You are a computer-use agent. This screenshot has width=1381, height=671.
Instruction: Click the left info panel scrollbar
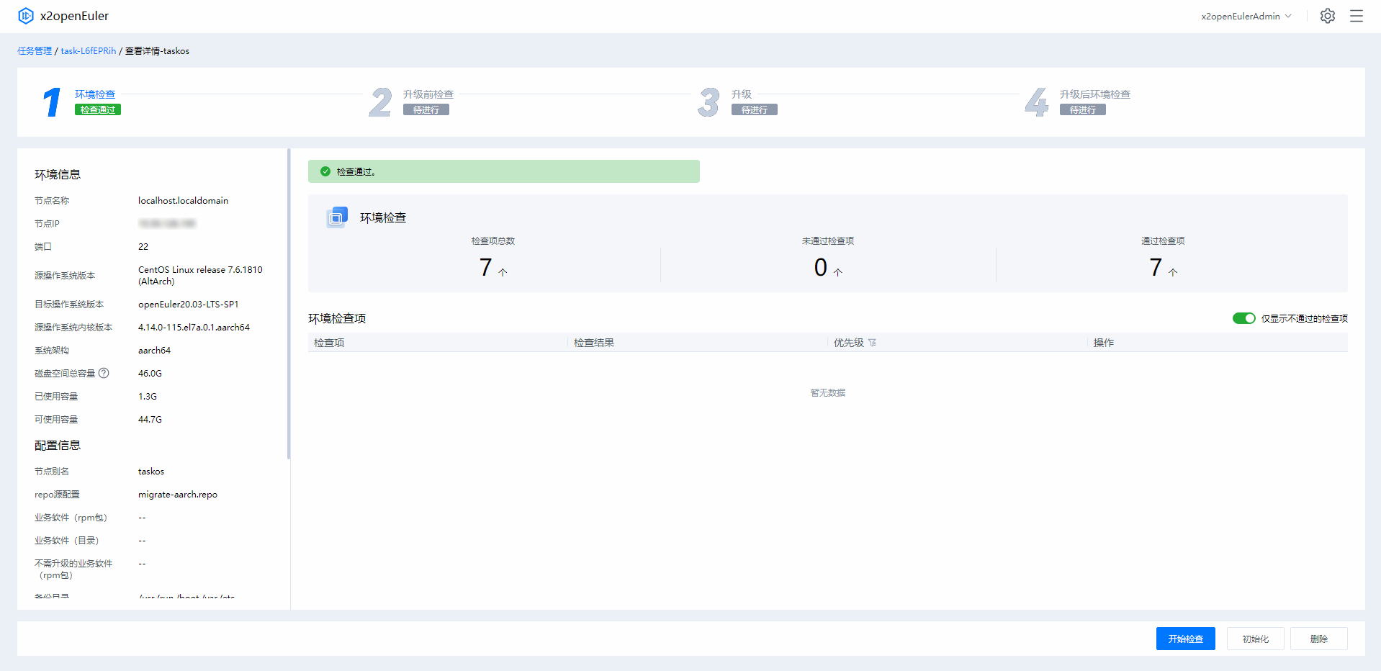pyautogui.click(x=289, y=304)
